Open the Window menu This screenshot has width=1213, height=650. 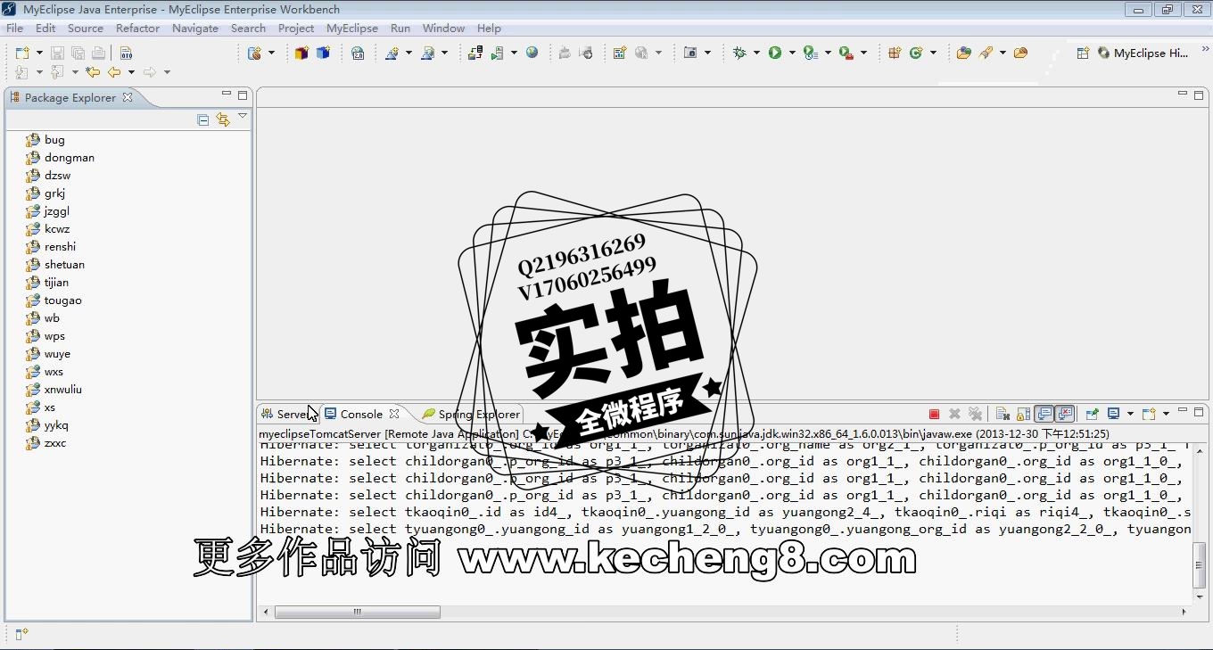point(443,28)
